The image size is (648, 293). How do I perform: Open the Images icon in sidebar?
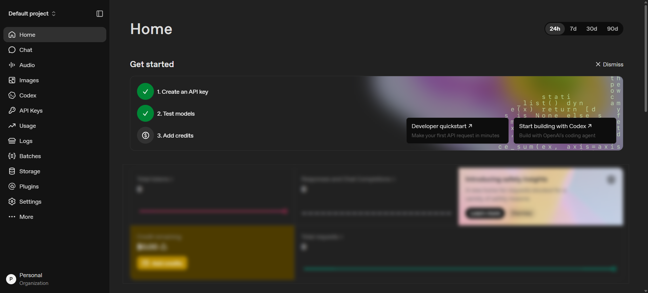pyautogui.click(x=12, y=80)
